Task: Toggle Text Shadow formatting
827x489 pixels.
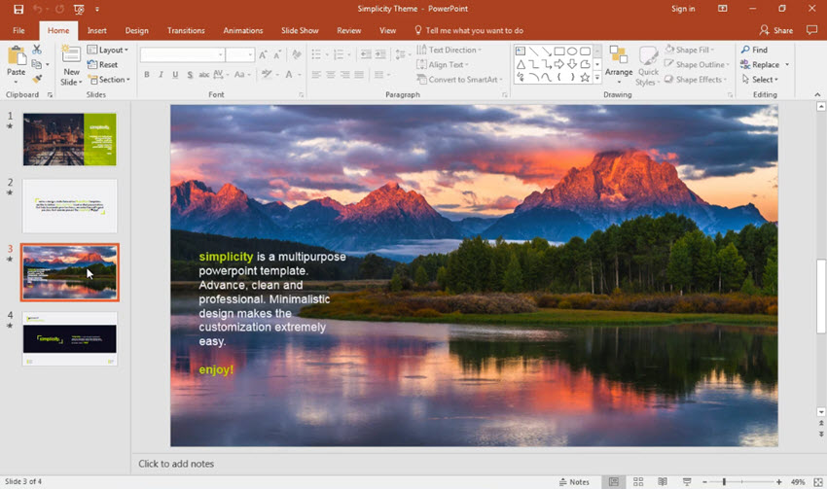Action: [190, 75]
